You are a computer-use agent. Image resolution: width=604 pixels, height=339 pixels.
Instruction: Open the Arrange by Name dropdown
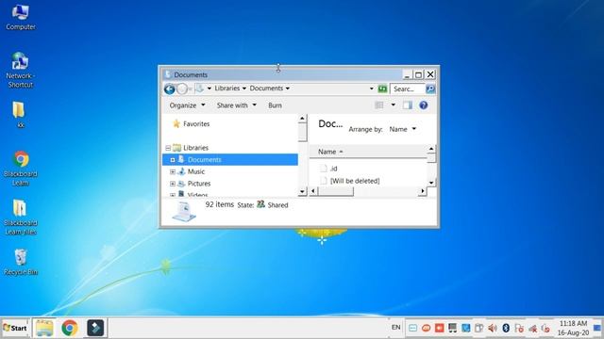pyautogui.click(x=403, y=129)
